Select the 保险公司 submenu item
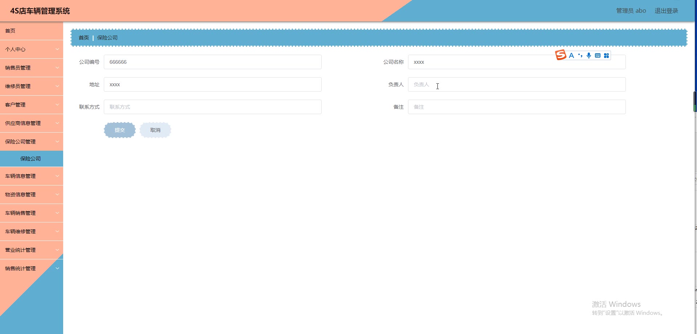Image resolution: width=697 pixels, height=334 pixels. tap(32, 159)
